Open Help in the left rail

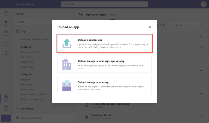click(6, 108)
